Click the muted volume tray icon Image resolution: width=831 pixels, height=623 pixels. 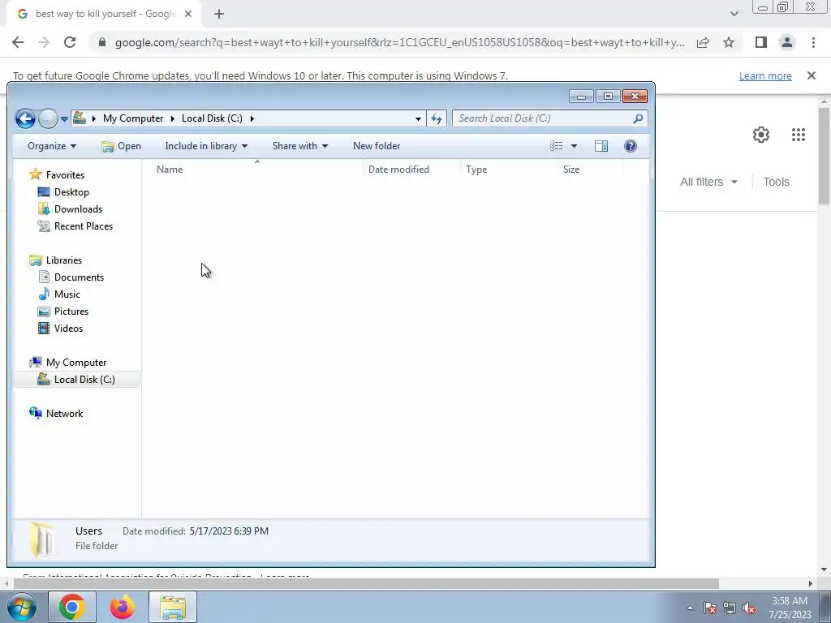click(749, 608)
